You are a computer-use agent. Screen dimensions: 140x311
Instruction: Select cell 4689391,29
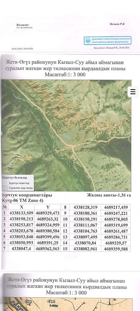[x=48, y=243]
